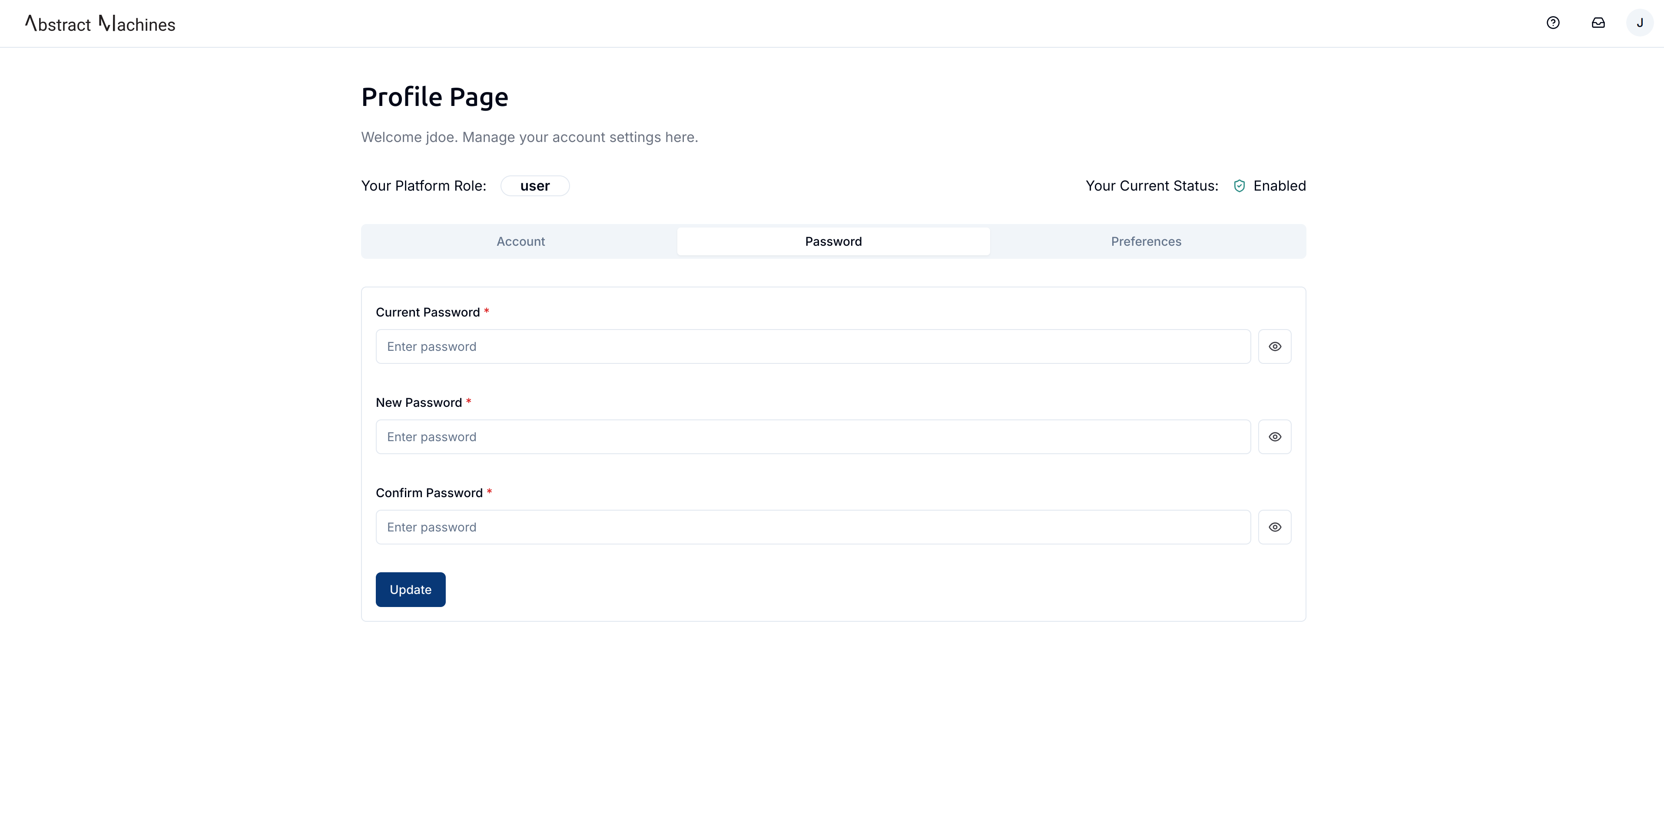Click the Abstract Machines logo
Image resolution: width=1664 pixels, height=838 pixels.
[x=100, y=24]
